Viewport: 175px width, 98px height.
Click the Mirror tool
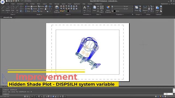click(41, 9)
